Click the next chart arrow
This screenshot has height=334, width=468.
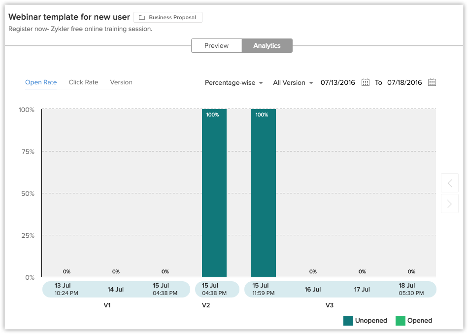click(x=449, y=204)
